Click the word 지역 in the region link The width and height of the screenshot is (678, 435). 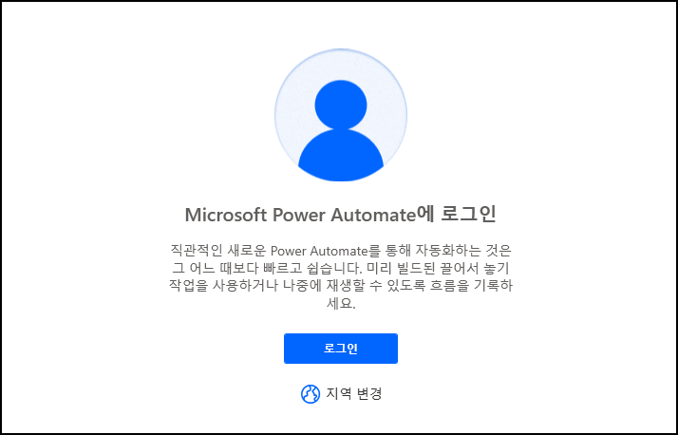click(338, 394)
